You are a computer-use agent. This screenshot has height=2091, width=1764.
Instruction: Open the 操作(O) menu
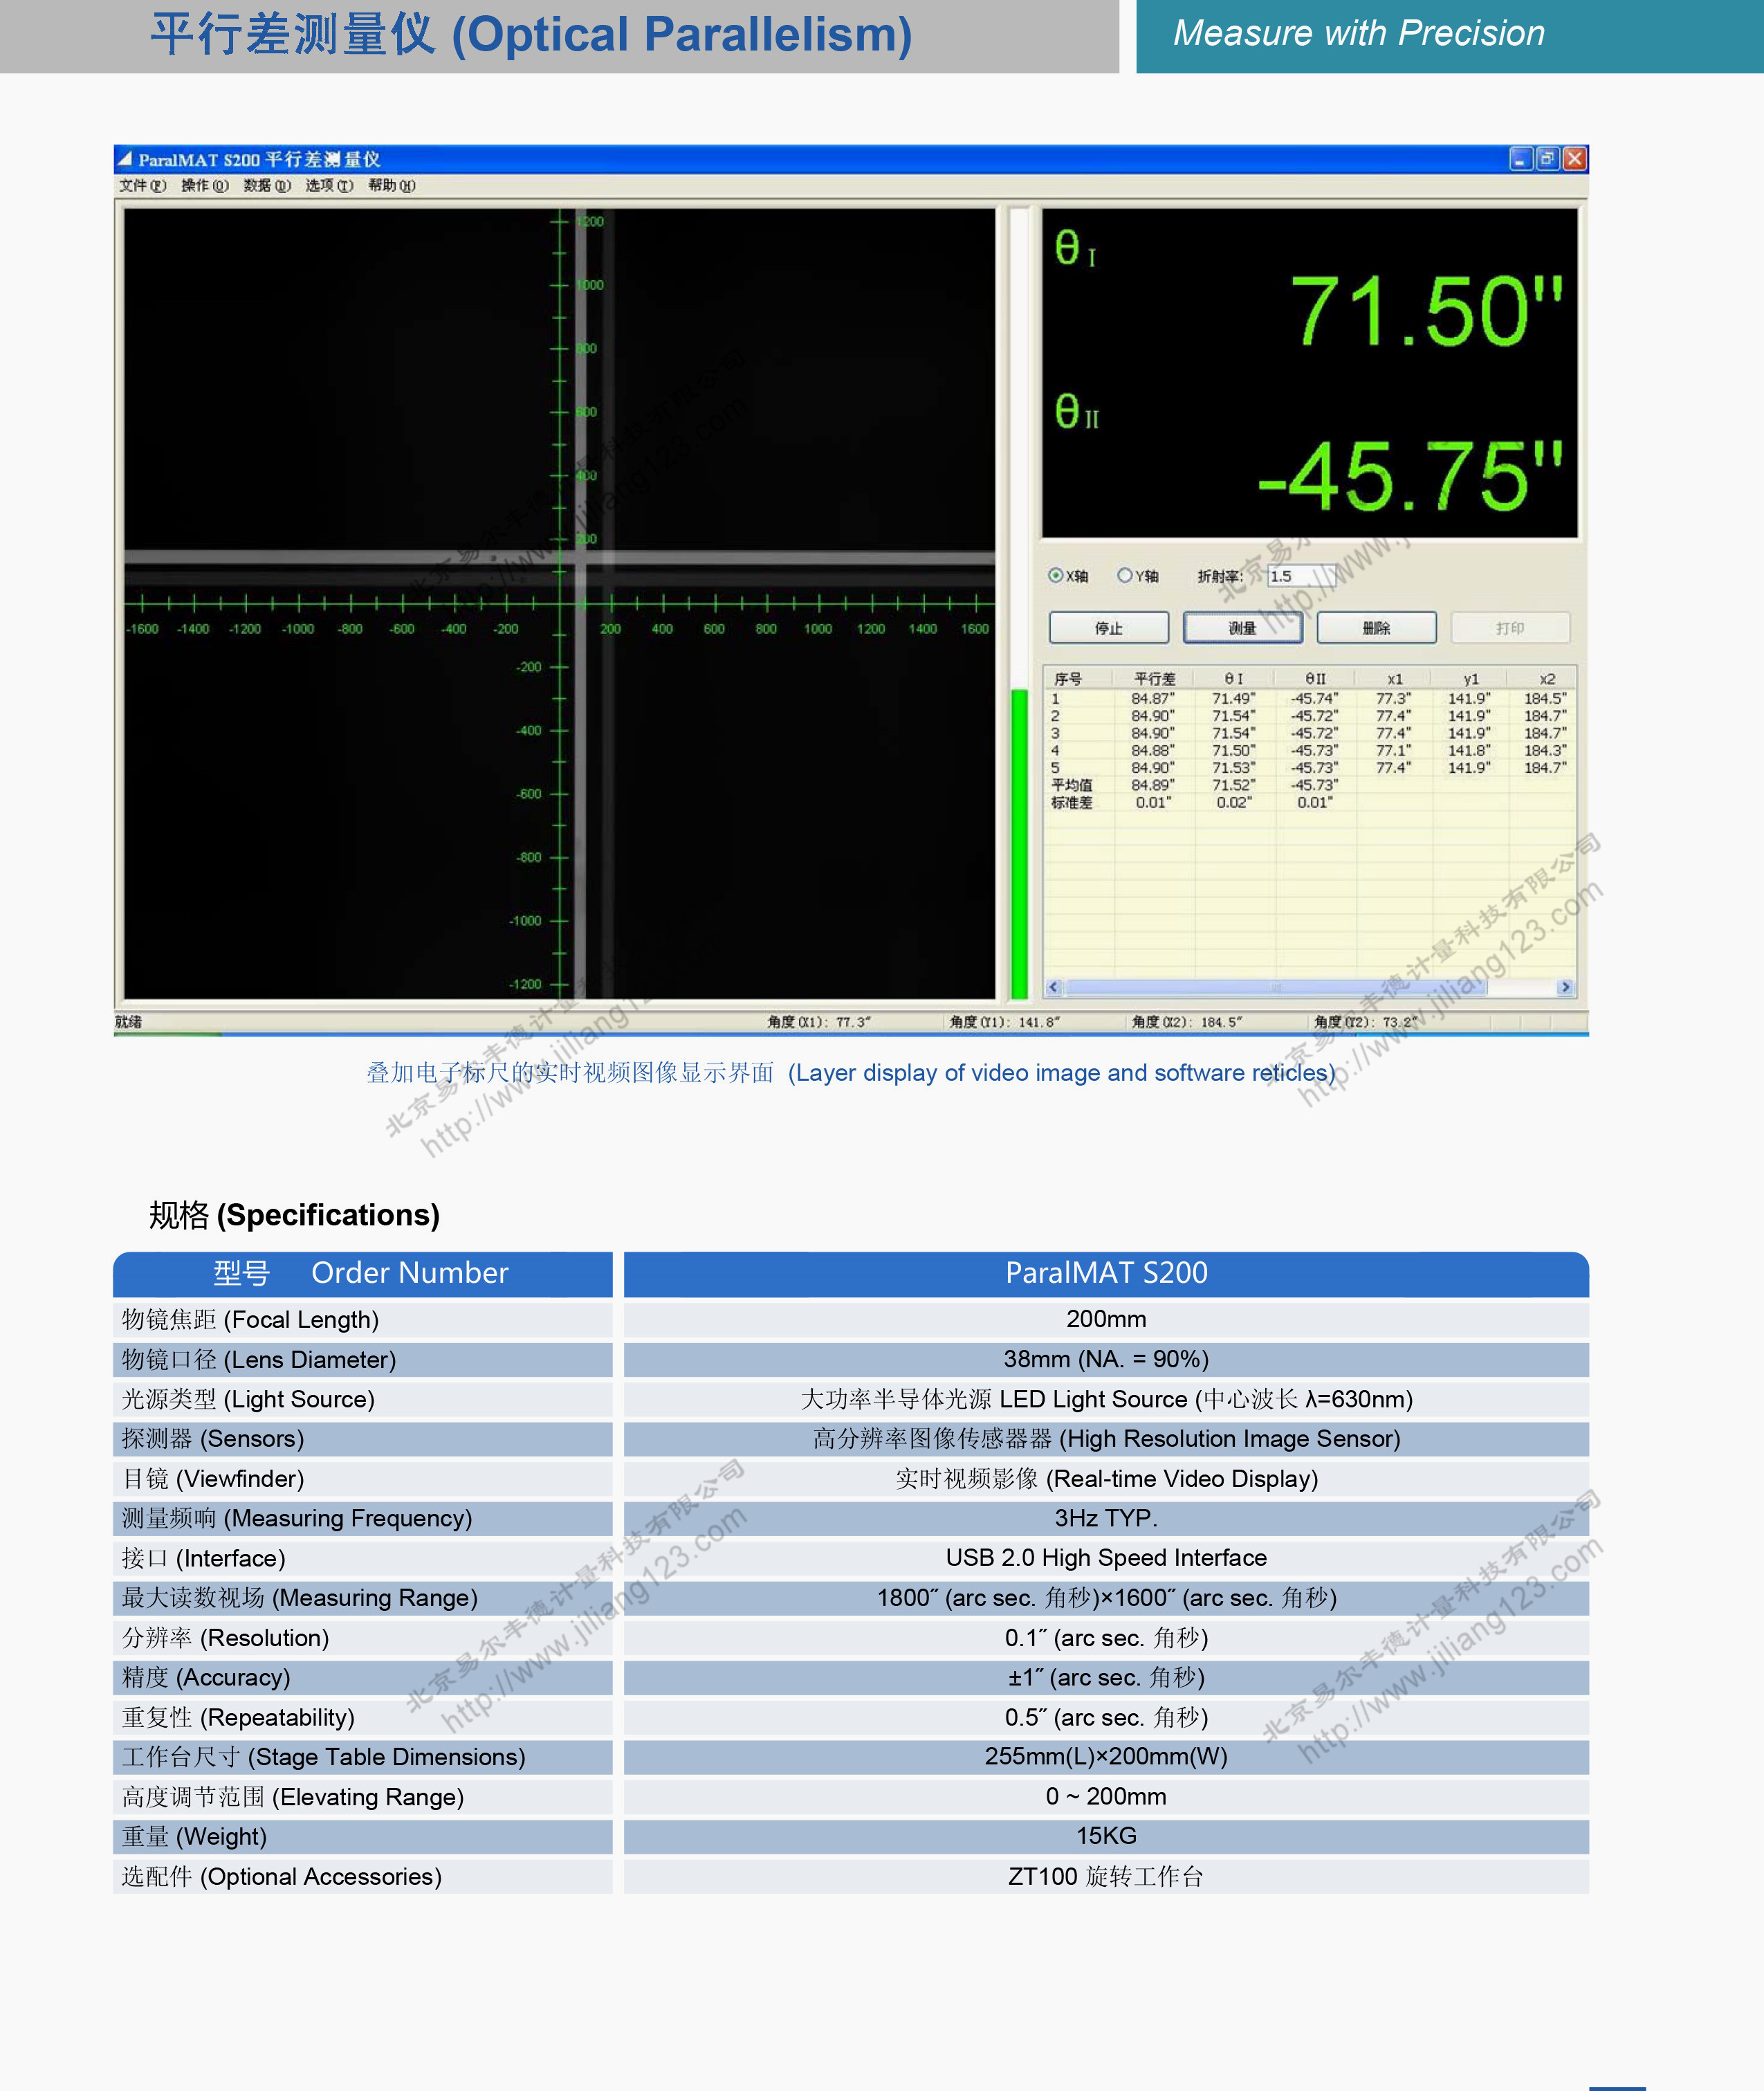point(204,185)
